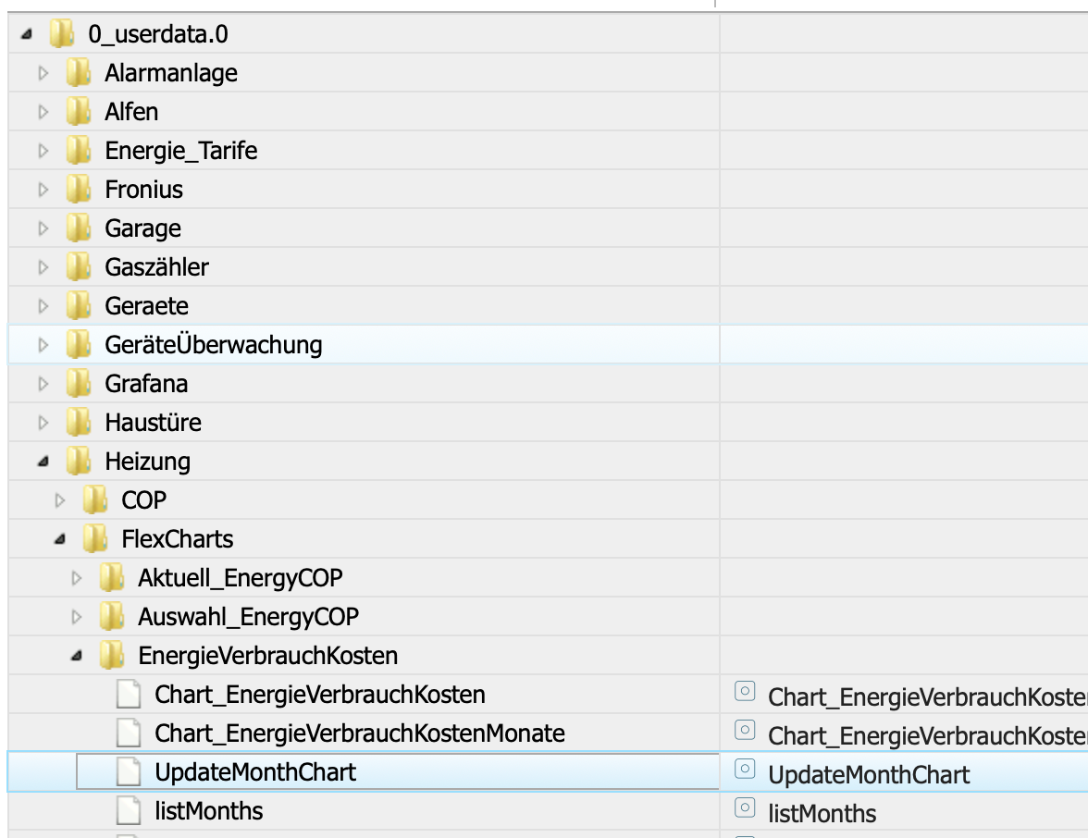Select the Chart_EnergieVerbrauchKosten tree entry
The height and width of the screenshot is (838, 1088).
(x=319, y=695)
